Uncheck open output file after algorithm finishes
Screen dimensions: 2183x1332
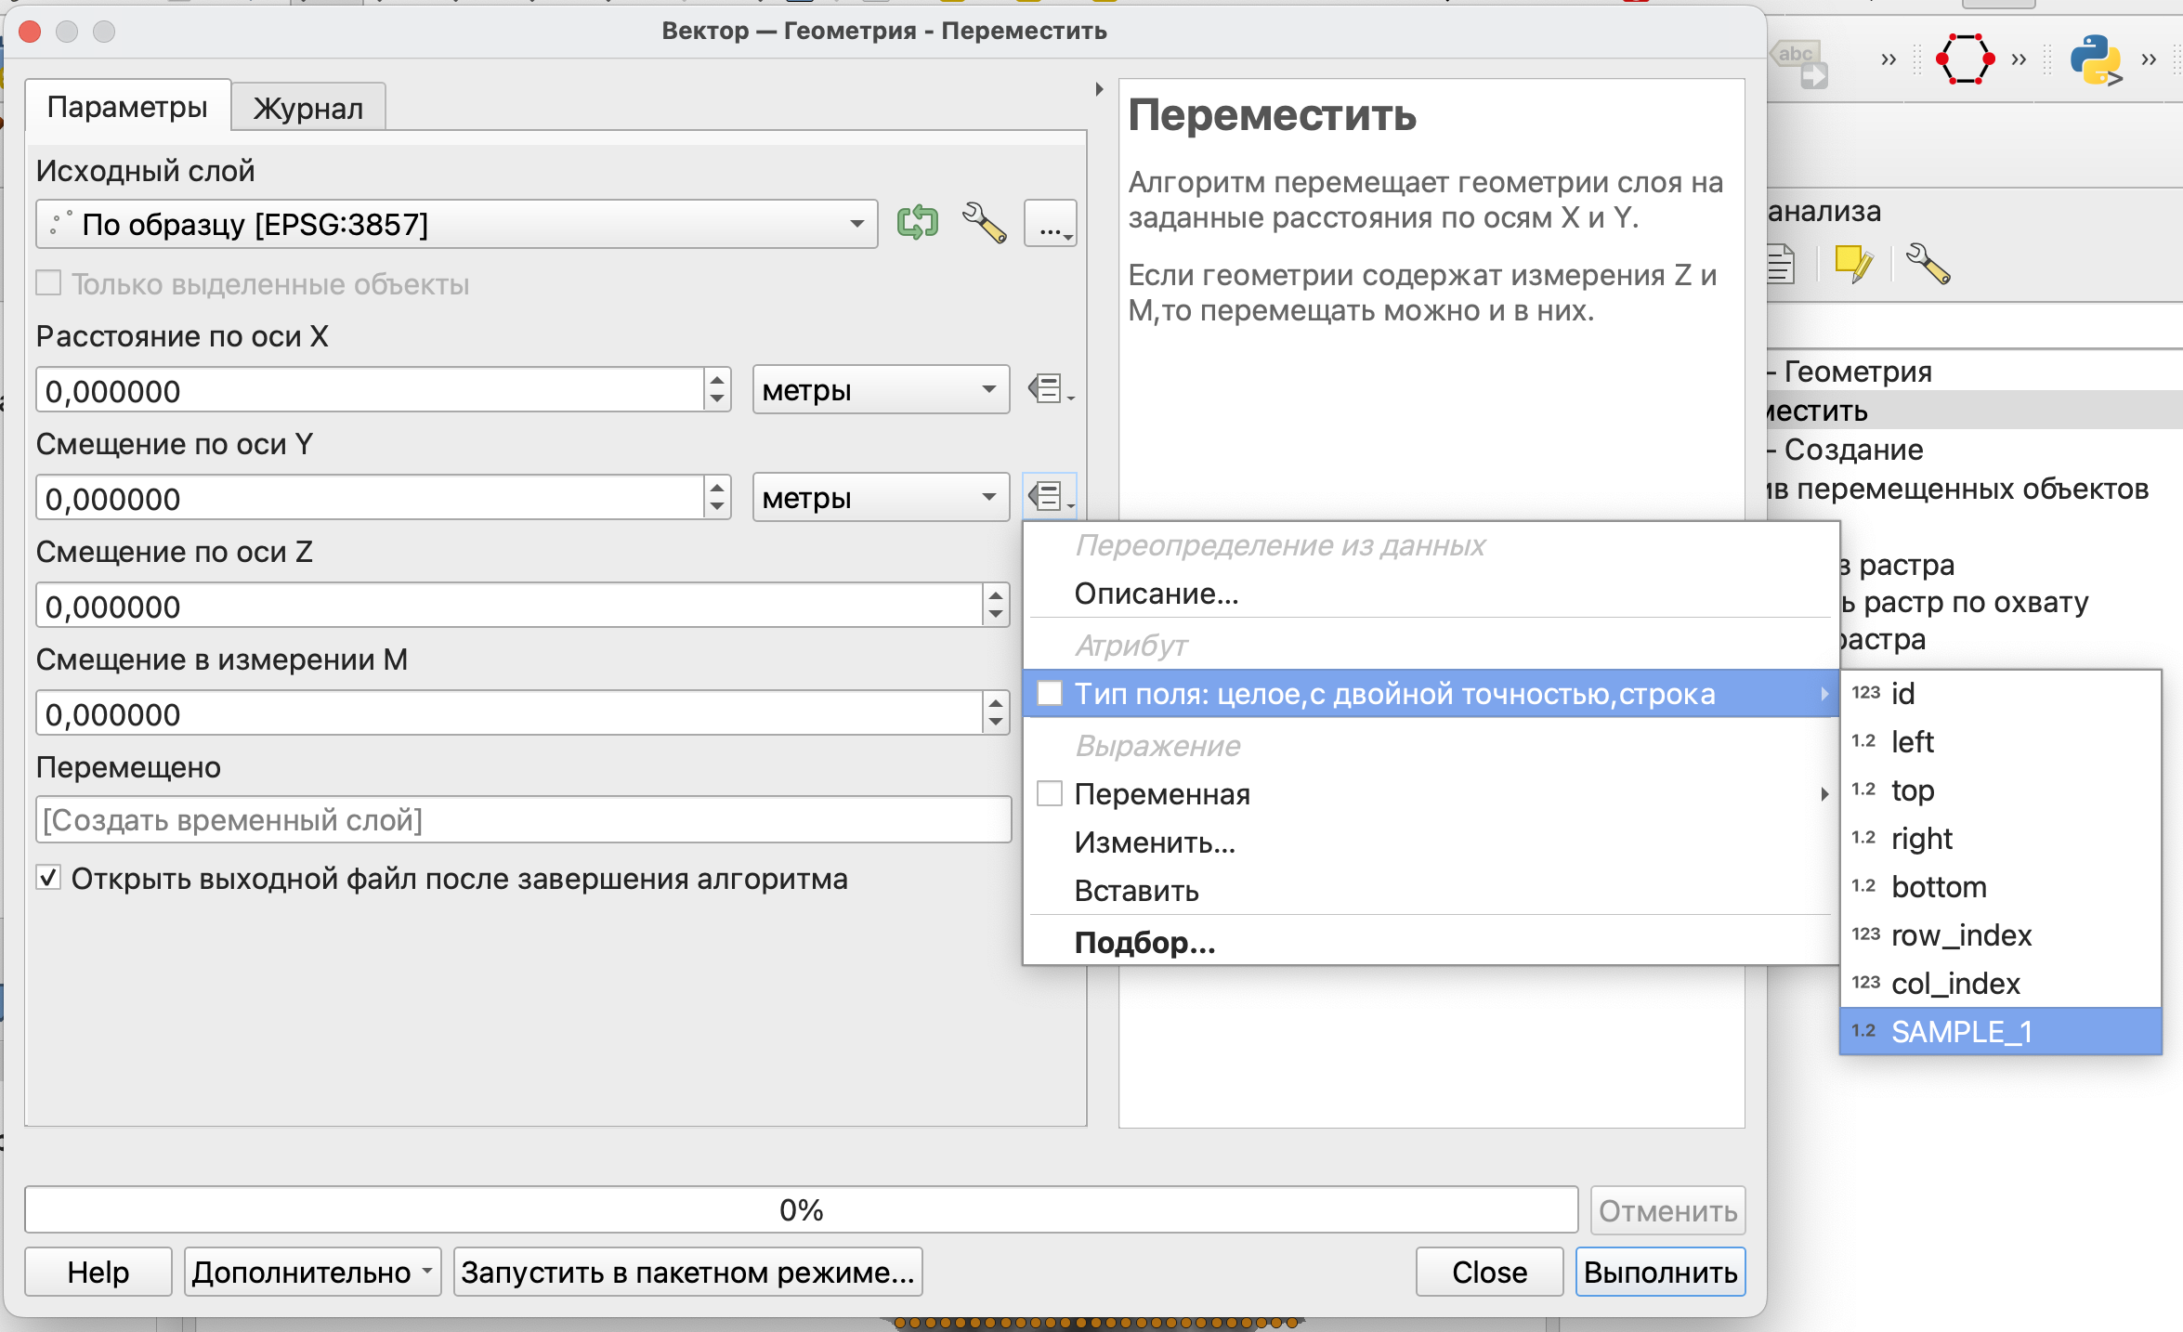pos(49,878)
